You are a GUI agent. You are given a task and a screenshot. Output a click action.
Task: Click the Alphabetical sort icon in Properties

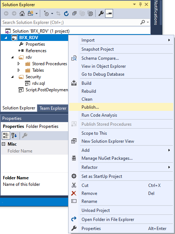tap(14, 135)
